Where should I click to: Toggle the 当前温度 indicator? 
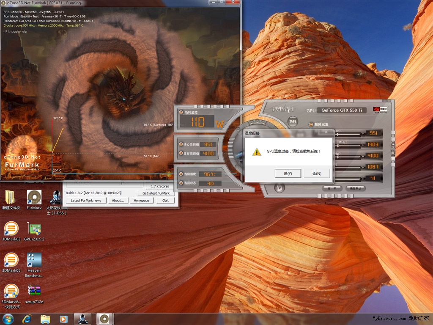tap(181, 174)
